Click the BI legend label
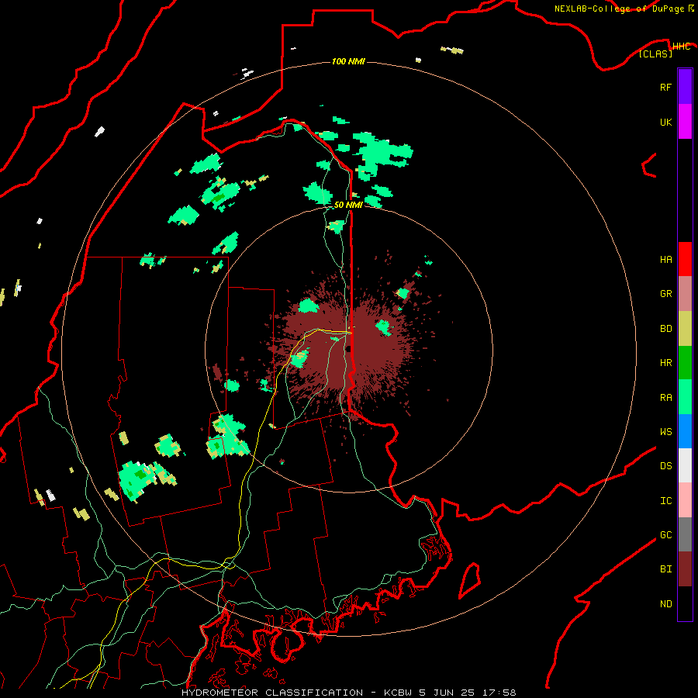This screenshot has width=698, height=698. (665, 569)
